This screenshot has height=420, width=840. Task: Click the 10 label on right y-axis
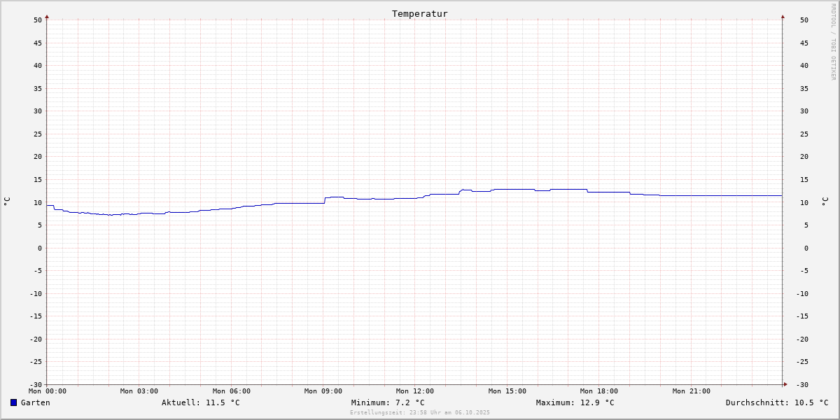(804, 203)
